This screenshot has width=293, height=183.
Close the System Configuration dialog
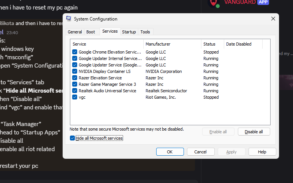pos(273,19)
